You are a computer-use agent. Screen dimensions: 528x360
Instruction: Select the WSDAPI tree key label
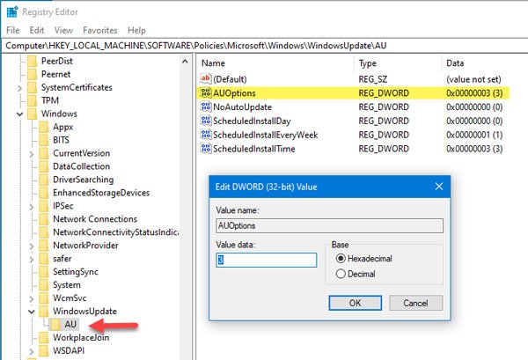click(69, 350)
